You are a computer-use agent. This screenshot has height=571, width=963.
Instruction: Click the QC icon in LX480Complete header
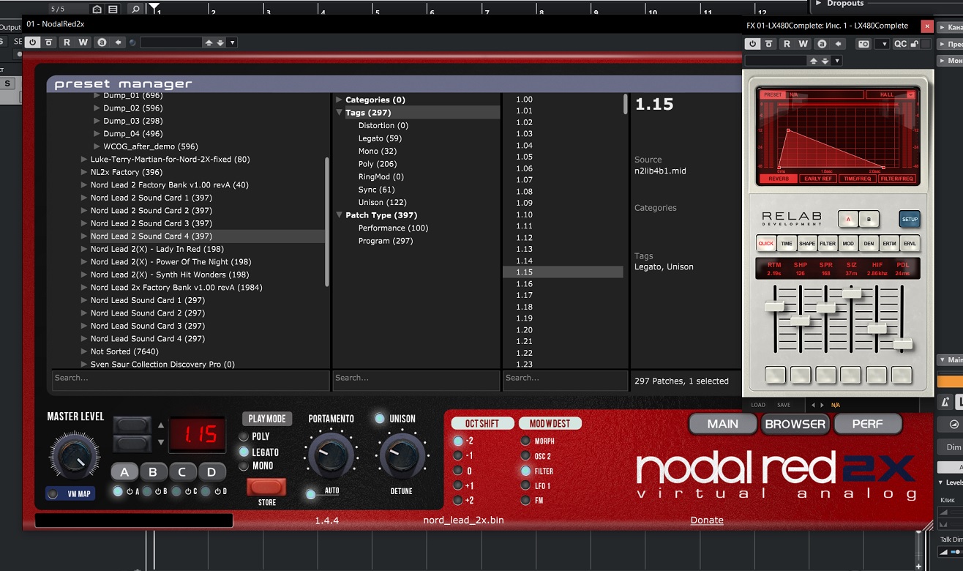coord(901,44)
